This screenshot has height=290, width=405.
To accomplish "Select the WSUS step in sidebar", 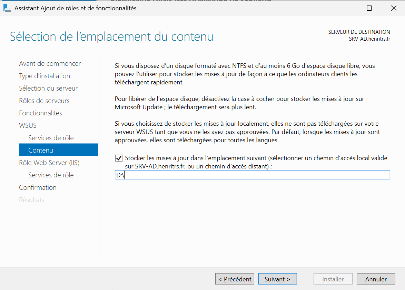I will 28,125.
